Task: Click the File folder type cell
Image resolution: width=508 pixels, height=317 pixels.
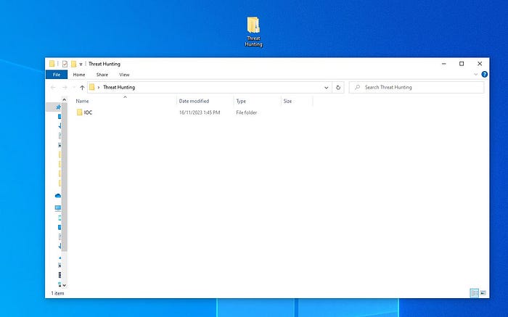Action: click(247, 112)
